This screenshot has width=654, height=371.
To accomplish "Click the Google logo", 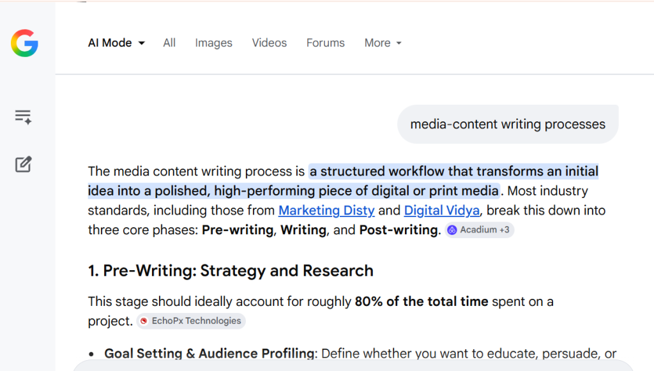I will 24,43.
